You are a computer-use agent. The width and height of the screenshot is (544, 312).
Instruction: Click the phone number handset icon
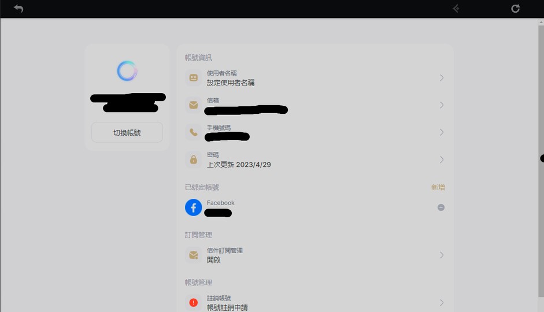194,132
